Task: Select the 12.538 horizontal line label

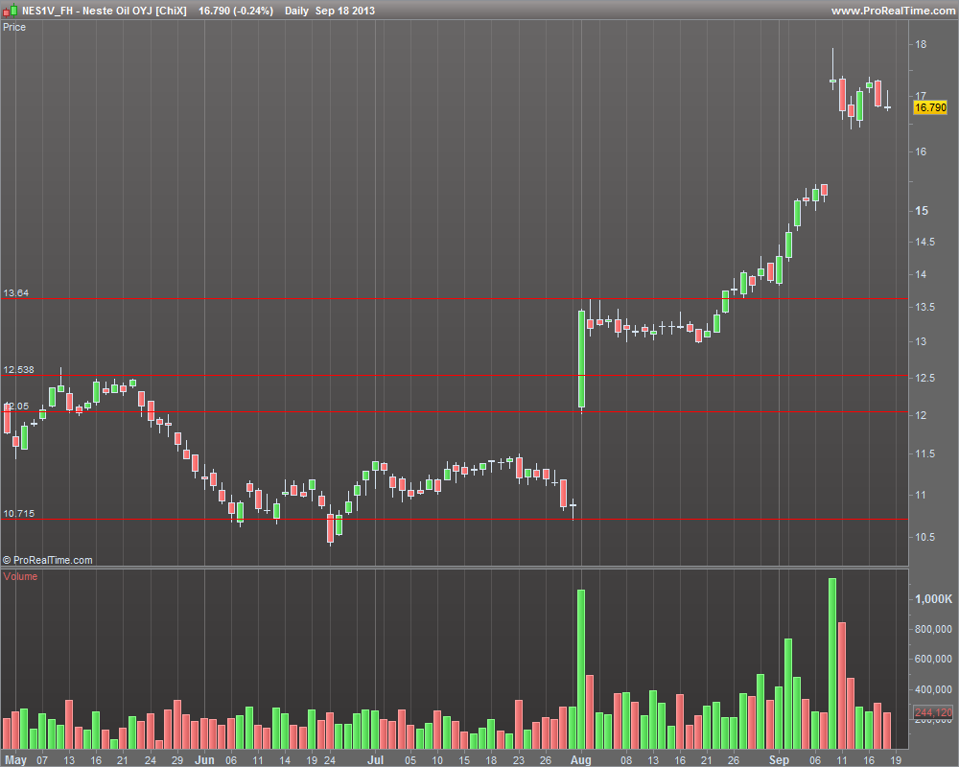Action: click(x=18, y=369)
